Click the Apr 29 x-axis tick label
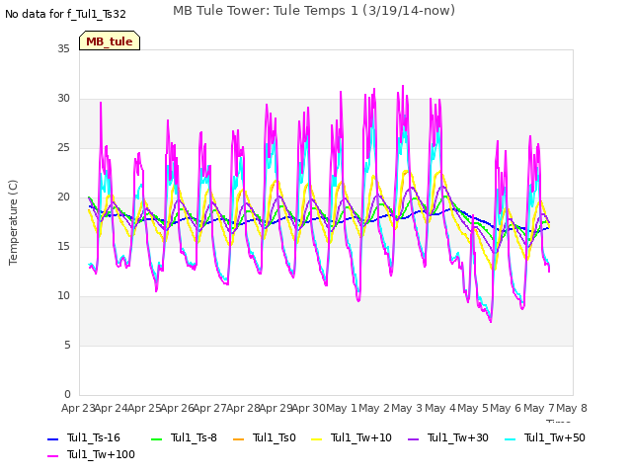This screenshot has width=632, height=474. coord(276,408)
